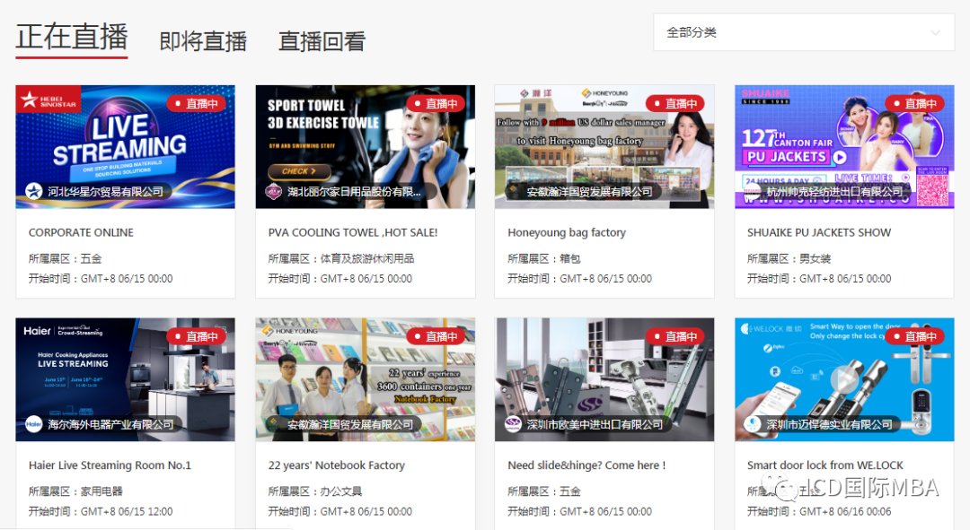
Task: Click the start time under Need slide&hinge card
Action: (x=579, y=511)
